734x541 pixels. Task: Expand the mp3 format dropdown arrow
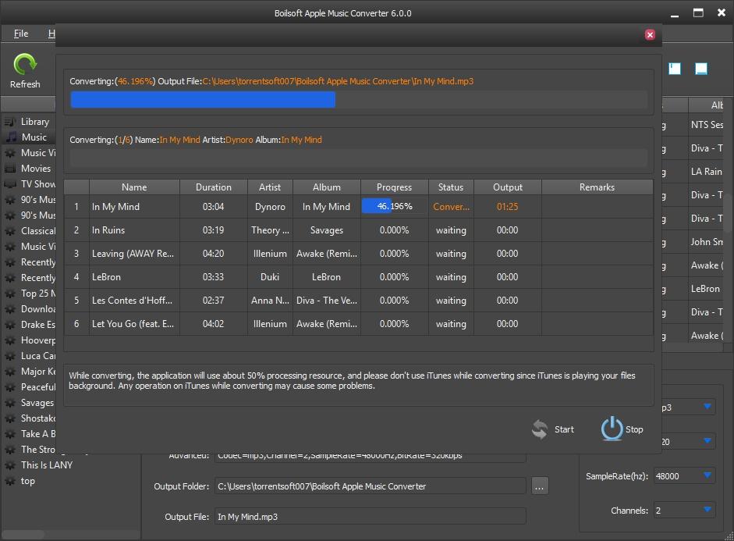coord(707,406)
